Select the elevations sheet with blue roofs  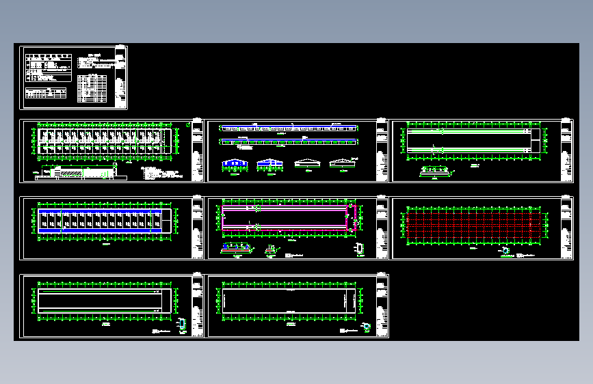tap(297, 151)
